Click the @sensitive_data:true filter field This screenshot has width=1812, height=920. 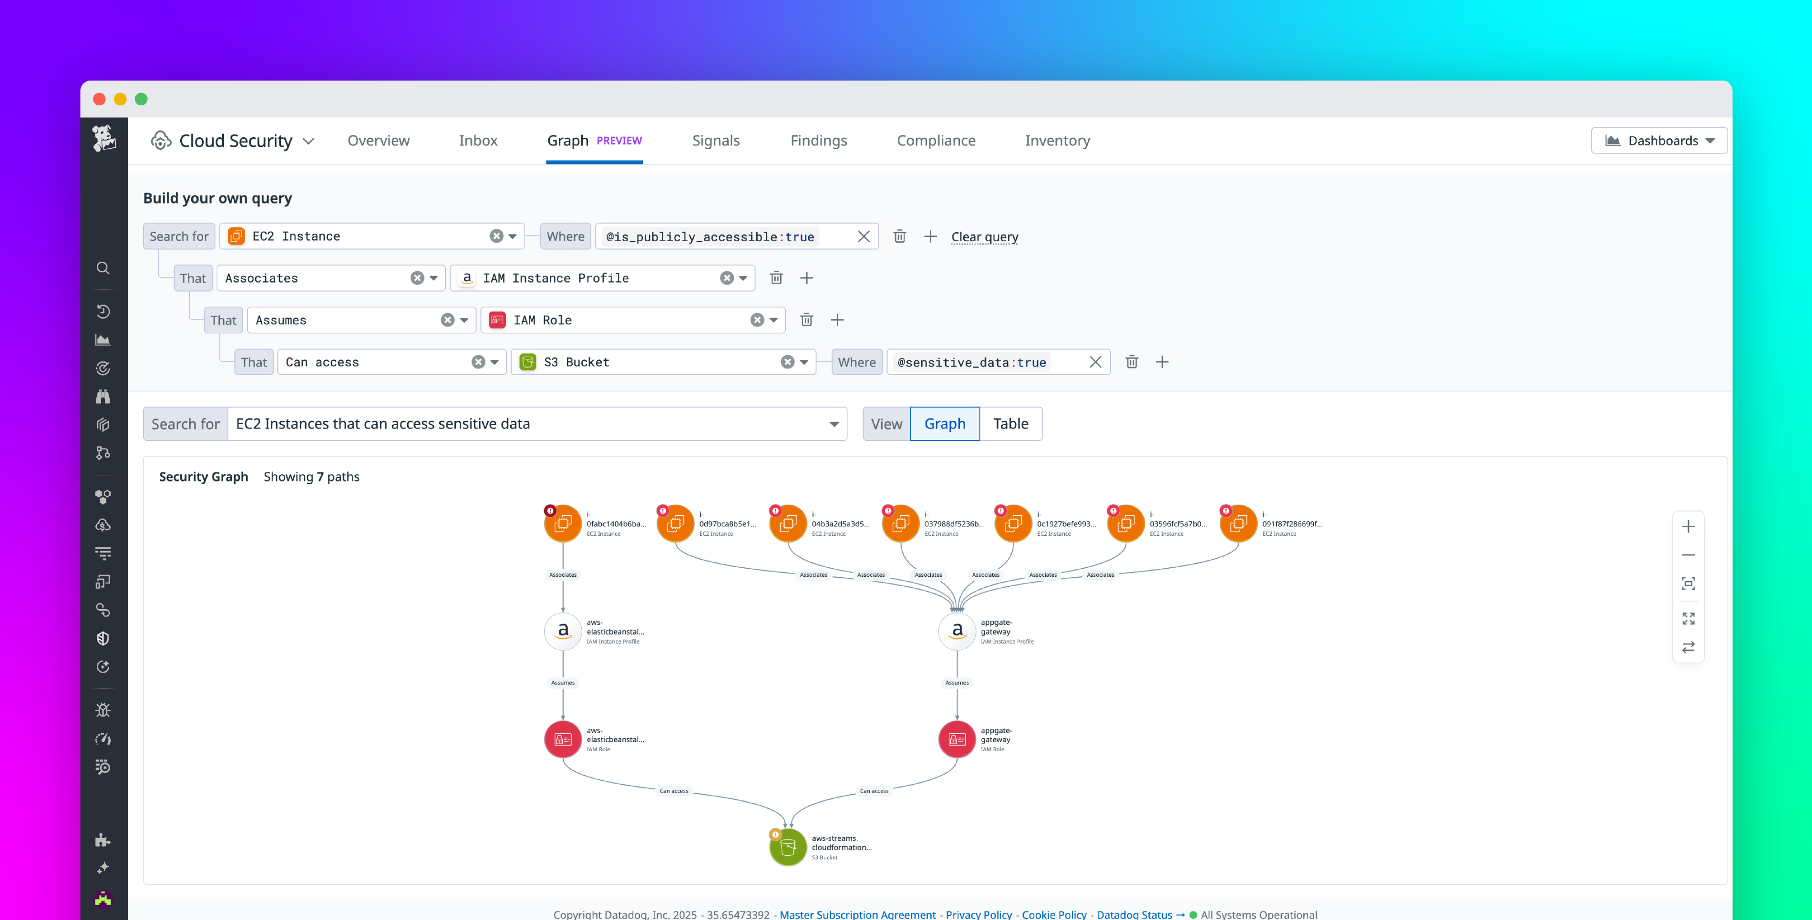click(x=971, y=362)
